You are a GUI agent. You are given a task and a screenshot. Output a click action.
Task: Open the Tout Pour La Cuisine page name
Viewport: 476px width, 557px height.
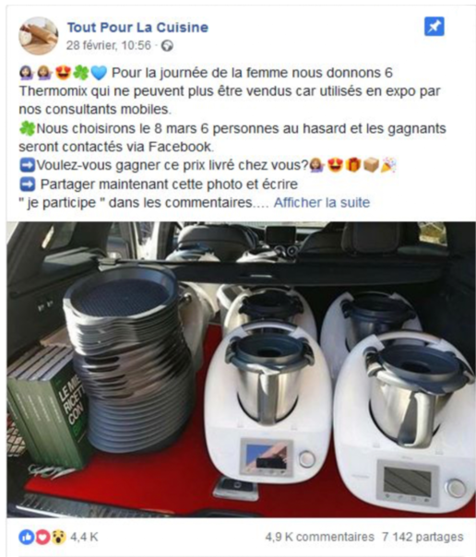click(x=137, y=28)
